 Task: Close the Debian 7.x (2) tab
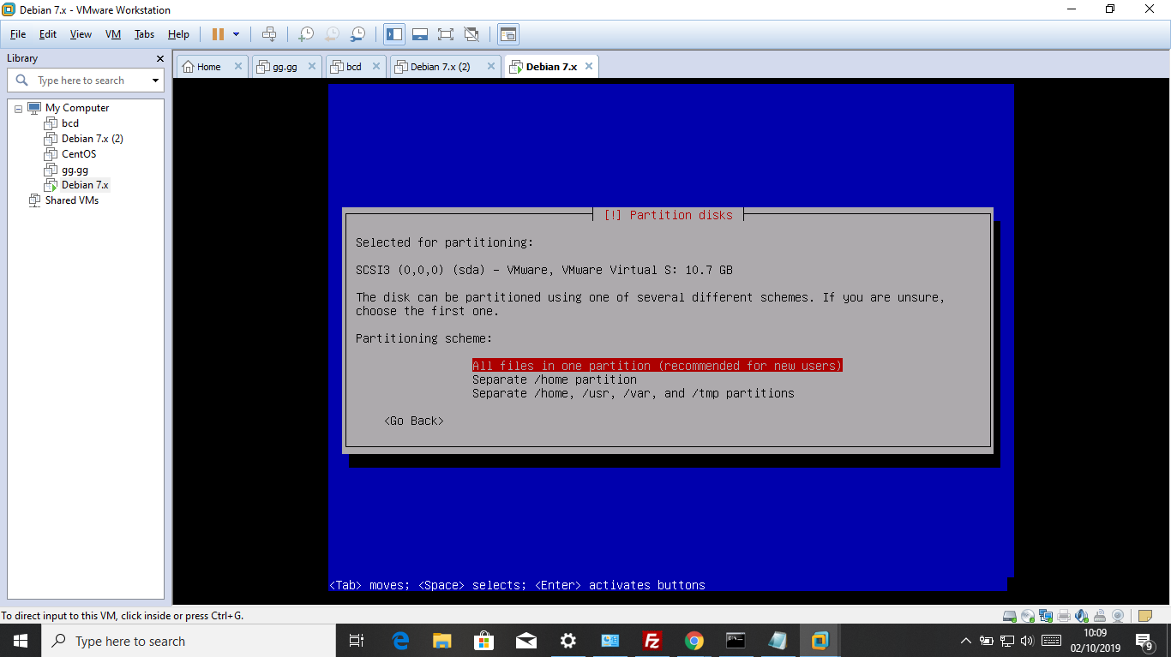491,67
